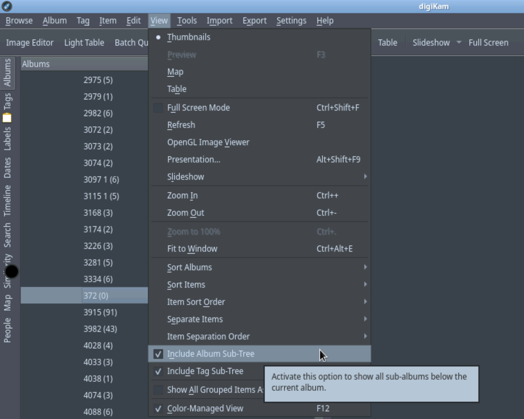Viewport: 524px width, 419px height.
Task: Select album 3226 (3)
Action: click(98, 246)
